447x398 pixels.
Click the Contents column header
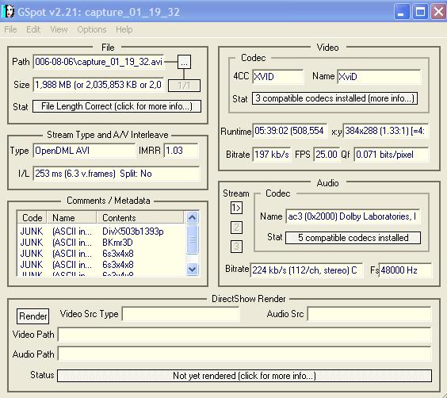pyautogui.click(x=140, y=218)
